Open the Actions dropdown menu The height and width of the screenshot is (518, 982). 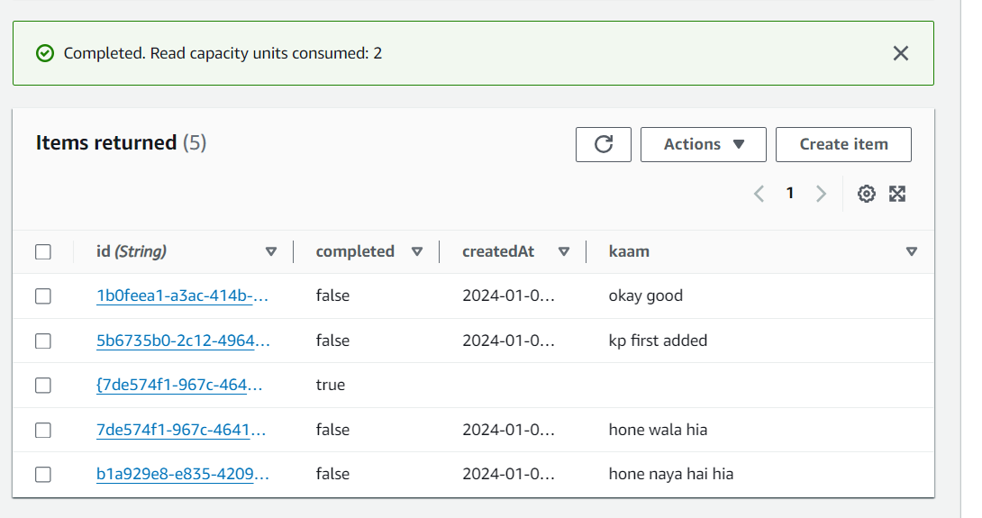coord(704,145)
